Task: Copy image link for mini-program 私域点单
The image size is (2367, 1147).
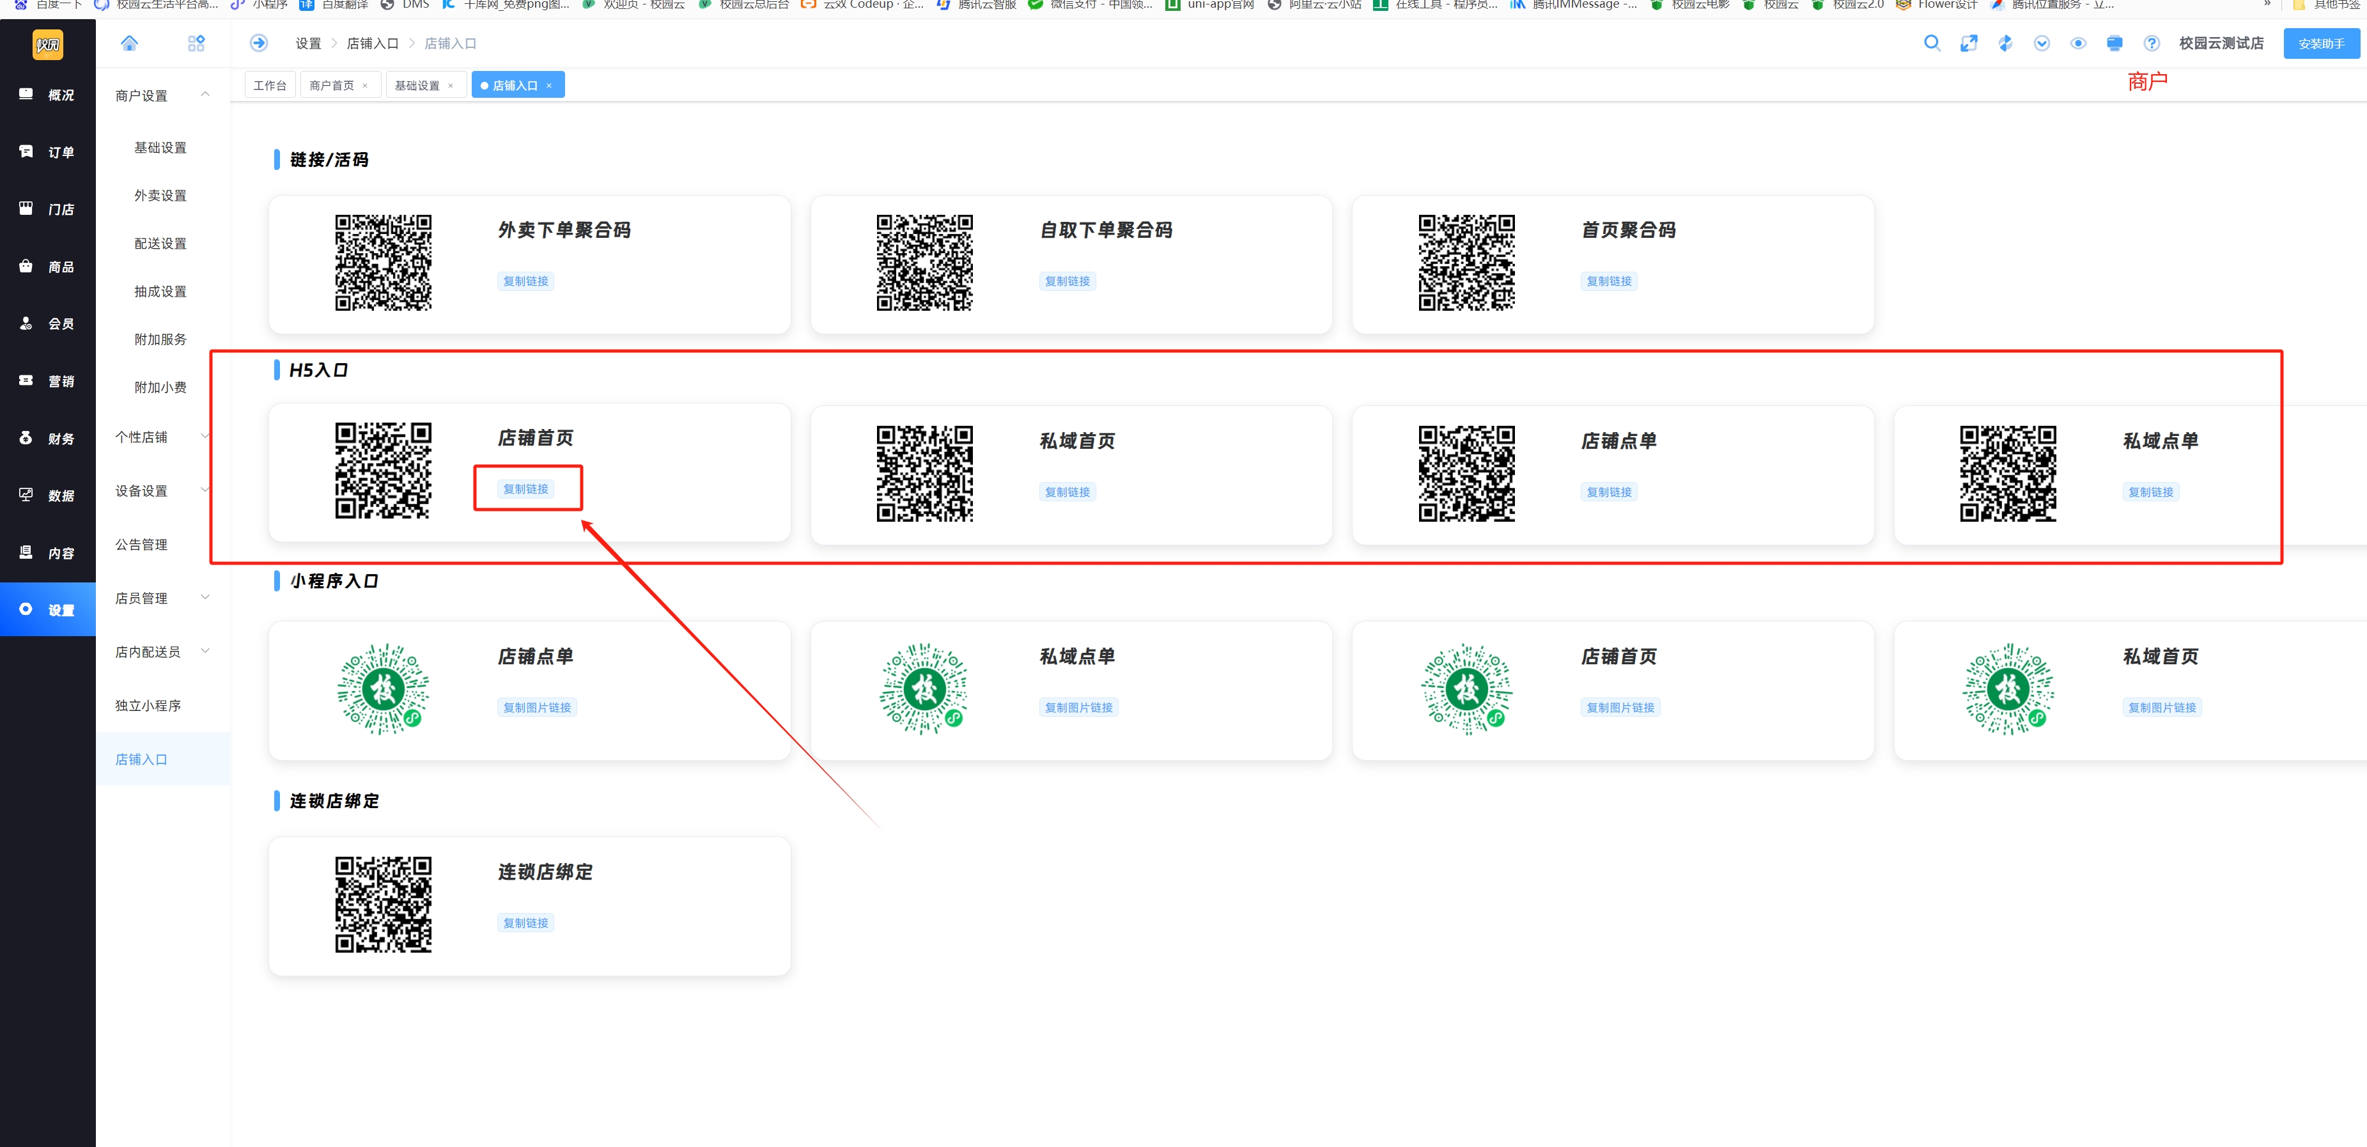Action: click(1079, 708)
